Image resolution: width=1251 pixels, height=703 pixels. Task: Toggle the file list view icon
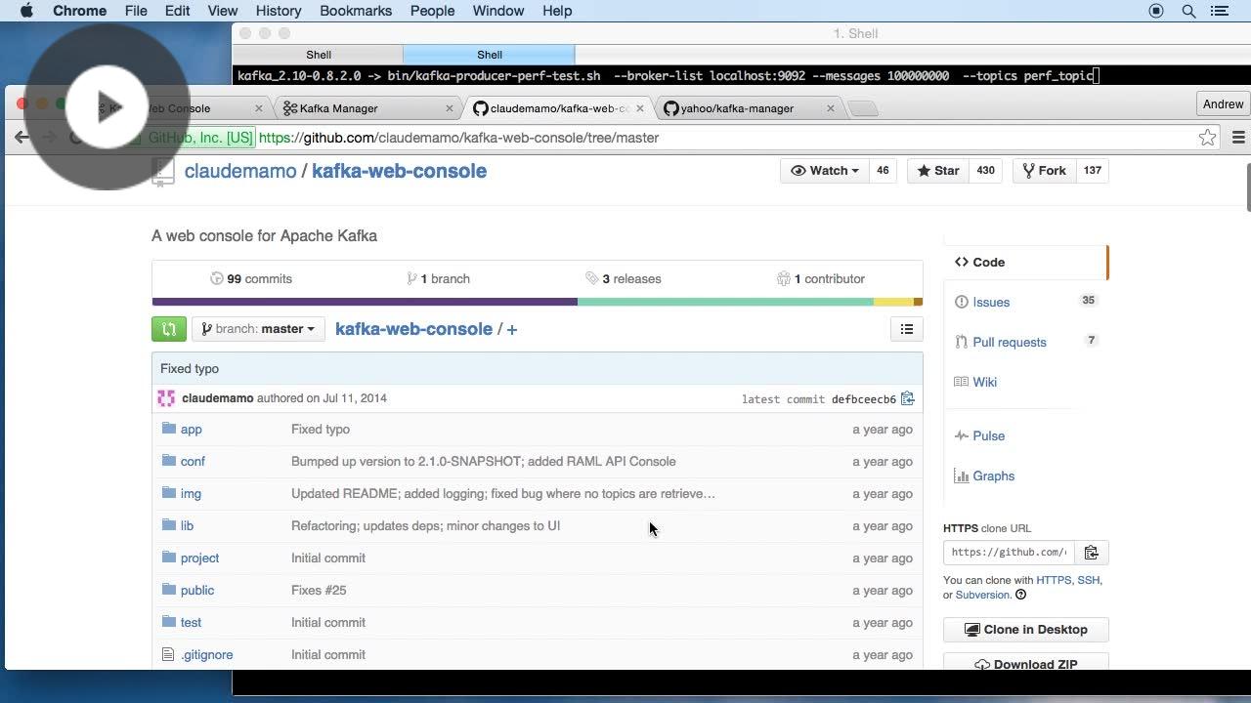click(907, 329)
